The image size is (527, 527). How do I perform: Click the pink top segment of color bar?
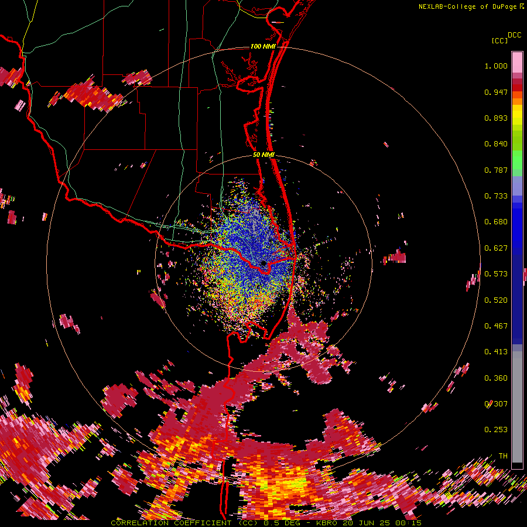click(517, 62)
